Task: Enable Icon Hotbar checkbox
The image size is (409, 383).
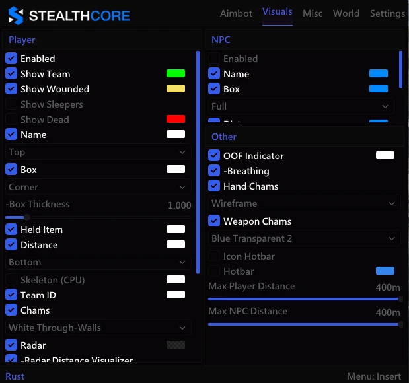Action: click(214, 256)
